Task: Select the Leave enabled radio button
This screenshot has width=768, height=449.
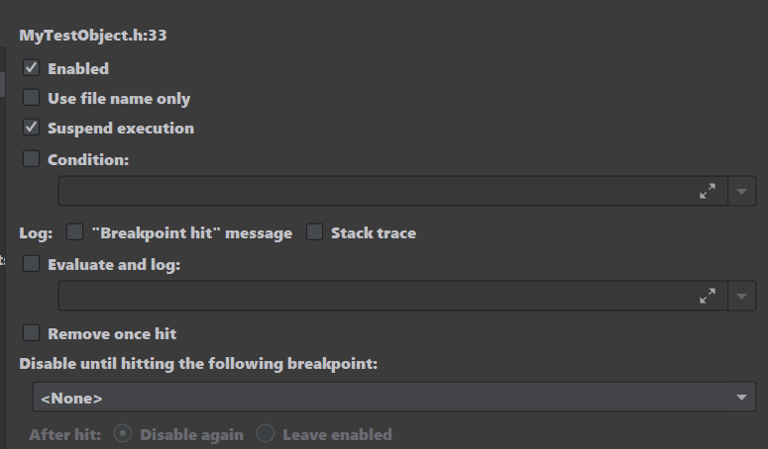Action: pos(266,433)
